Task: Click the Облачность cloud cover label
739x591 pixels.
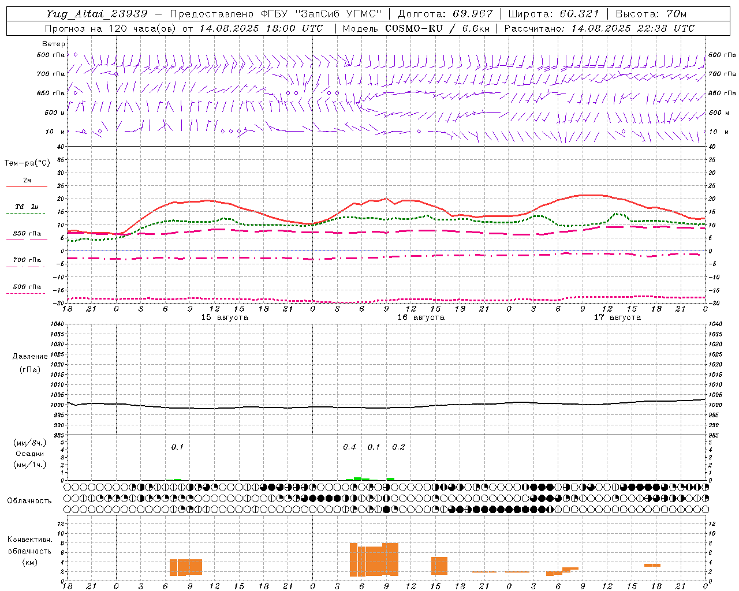Action: (29, 501)
